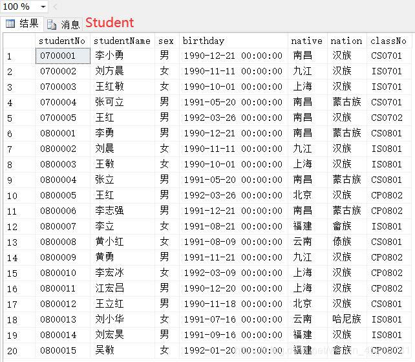Select native 上海 in row 8

point(303,164)
